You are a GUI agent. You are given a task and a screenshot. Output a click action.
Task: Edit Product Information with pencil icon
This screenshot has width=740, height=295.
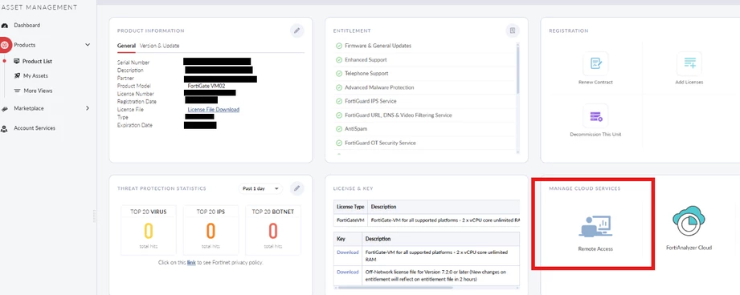coord(296,31)
